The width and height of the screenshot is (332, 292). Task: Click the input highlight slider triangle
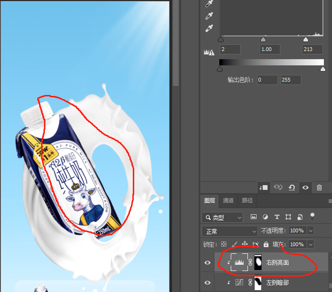tap(306, 39)
